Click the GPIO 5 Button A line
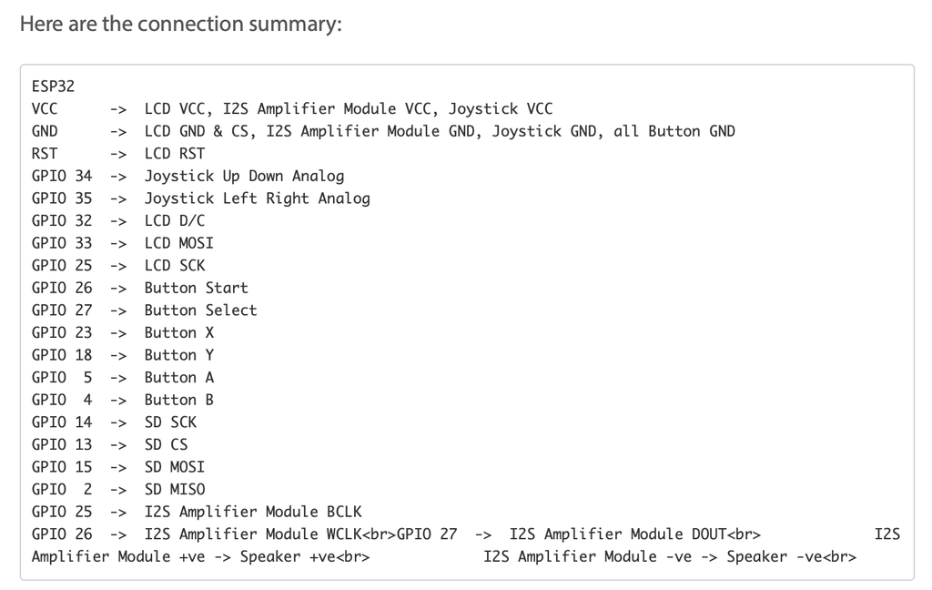Image resolution: width=932 pixels, height=590 pixels. click(123, 377)
